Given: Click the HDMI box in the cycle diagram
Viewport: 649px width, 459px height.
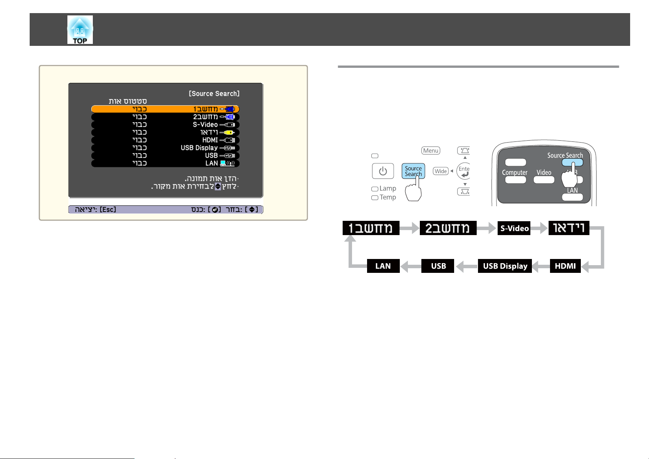Looking at the screenshot, I should (x=565, y=266).
